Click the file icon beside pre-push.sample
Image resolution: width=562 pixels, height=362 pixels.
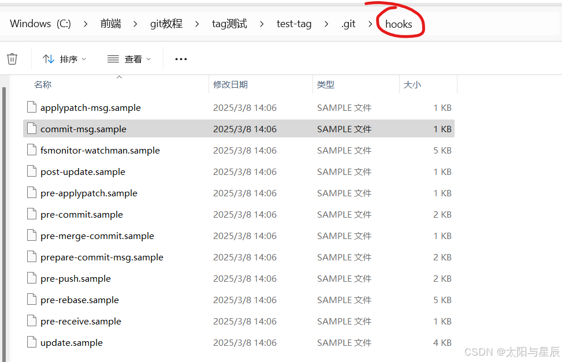coord(32,278)
